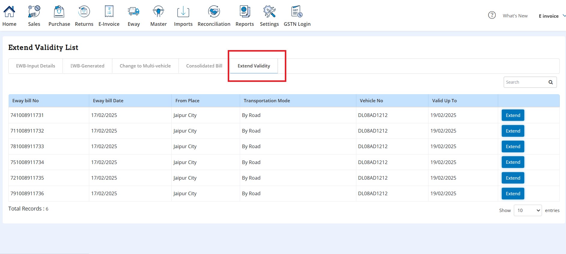This screenshot has width=566, height=254.
Task: Extend validity for bill 791008911736
Action: click(x=513, y=193)
